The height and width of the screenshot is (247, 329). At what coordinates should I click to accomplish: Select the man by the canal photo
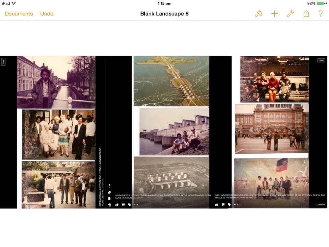56,82
